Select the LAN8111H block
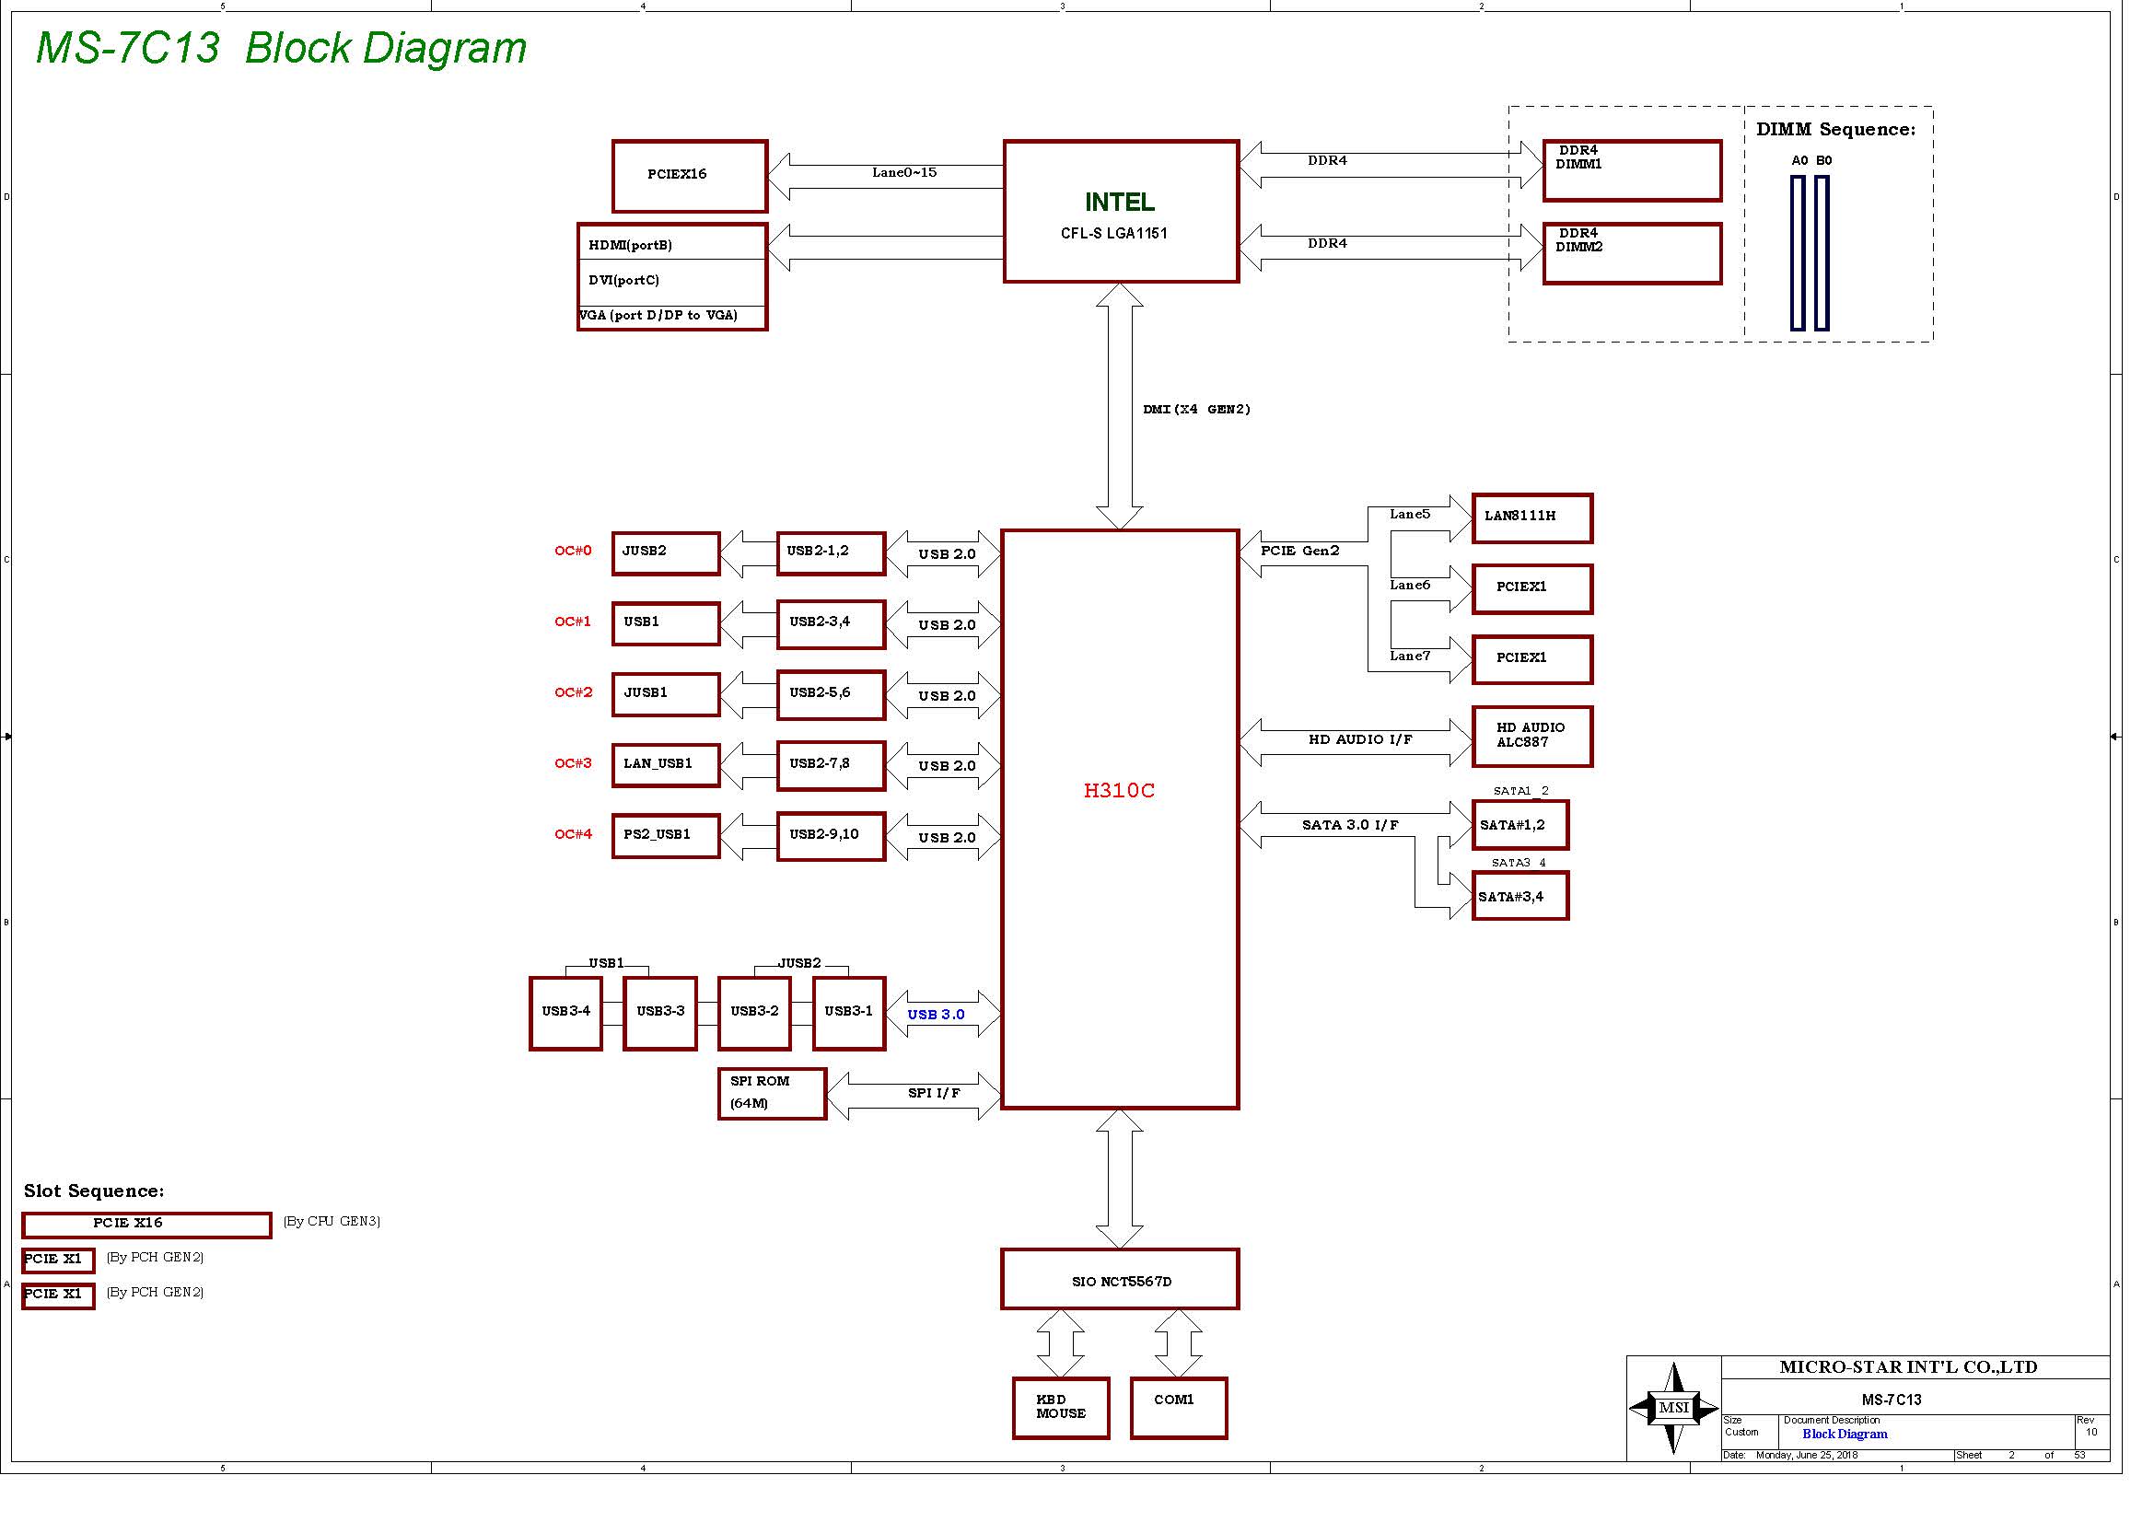The height and width of the screenshot is (1522, 2154). click(x=1533, y=518)
